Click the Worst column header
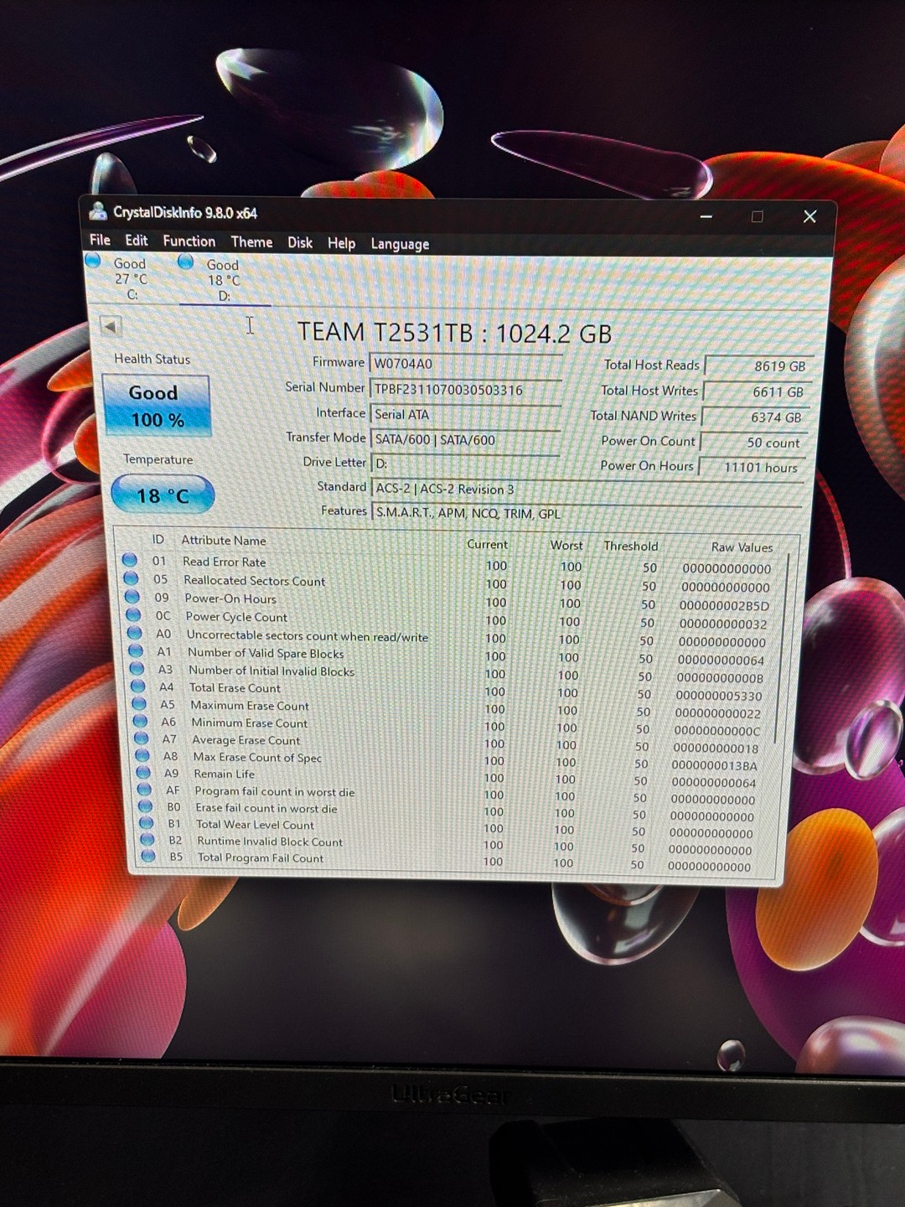This screenshot has width=905, height=1207. coord(566,545)
